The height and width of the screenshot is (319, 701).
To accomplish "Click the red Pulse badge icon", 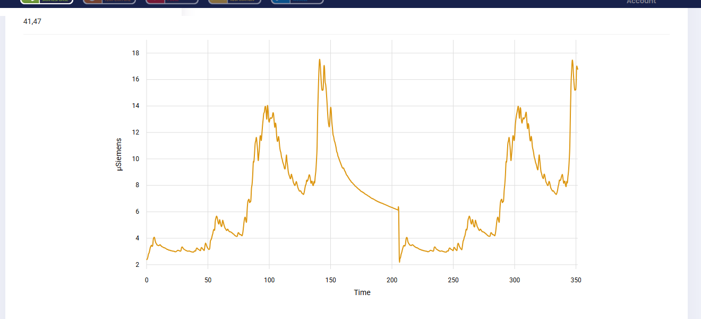I will tap(156, 2).
